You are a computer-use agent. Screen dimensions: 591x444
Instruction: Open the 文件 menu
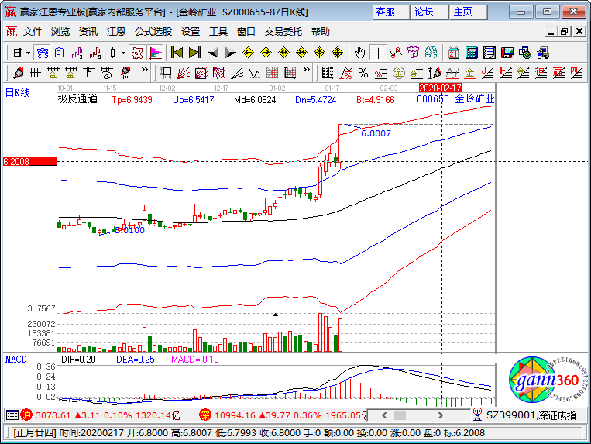point(33,32)
